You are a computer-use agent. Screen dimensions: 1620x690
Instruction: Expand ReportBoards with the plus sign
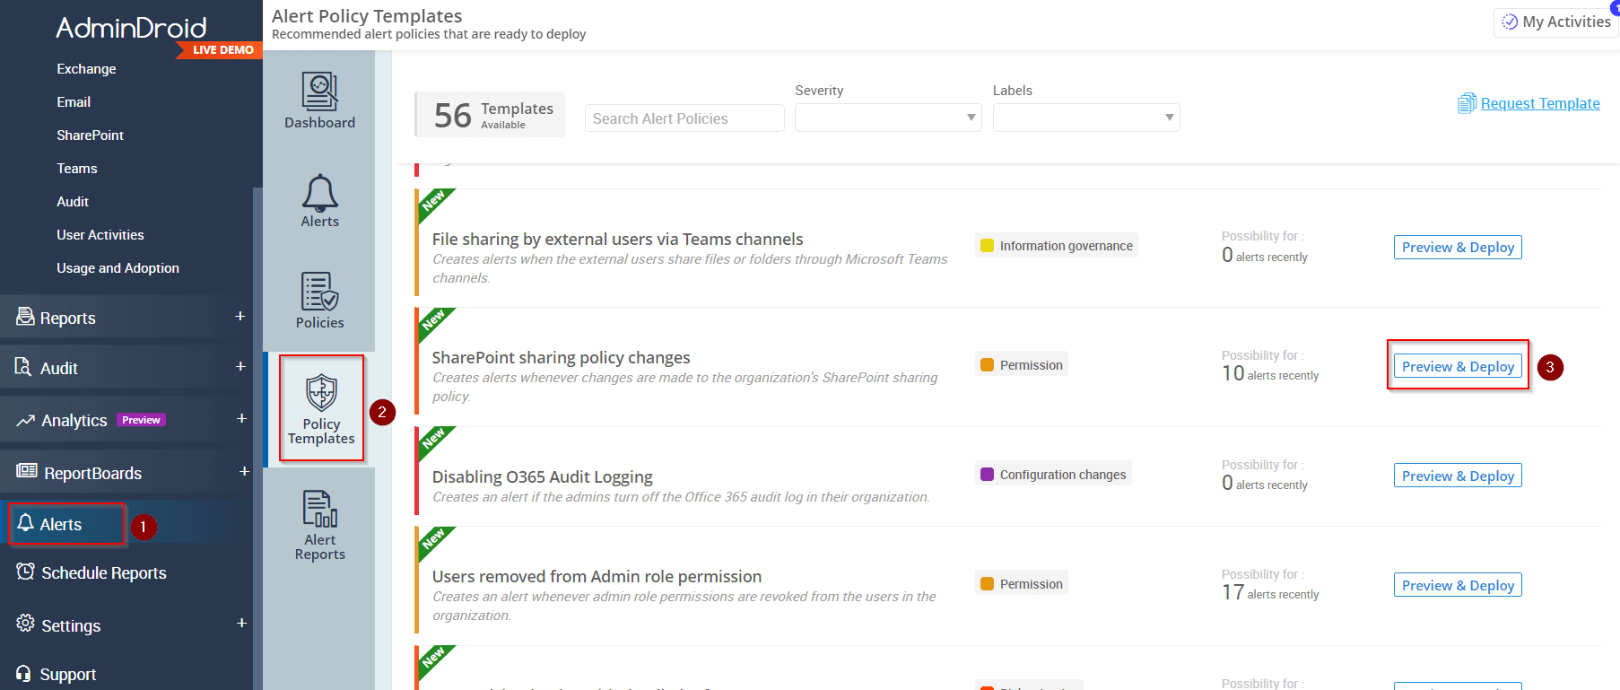[244, 471]
